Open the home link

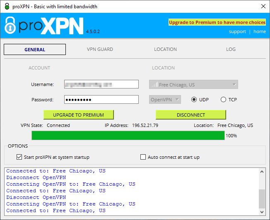[x=260, y=32]
